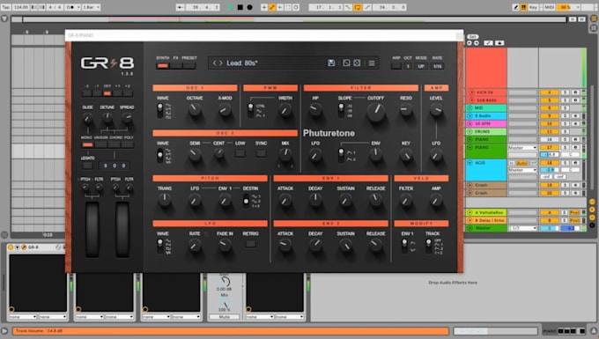Click the init preset icon in GR-8
This screenshot has width=599, height=339.
pyautogui.click(x=346, y=63)
